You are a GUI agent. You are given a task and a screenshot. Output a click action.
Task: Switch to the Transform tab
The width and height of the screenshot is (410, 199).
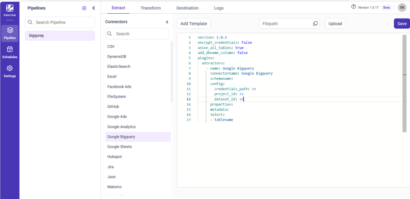coord(151,8)
